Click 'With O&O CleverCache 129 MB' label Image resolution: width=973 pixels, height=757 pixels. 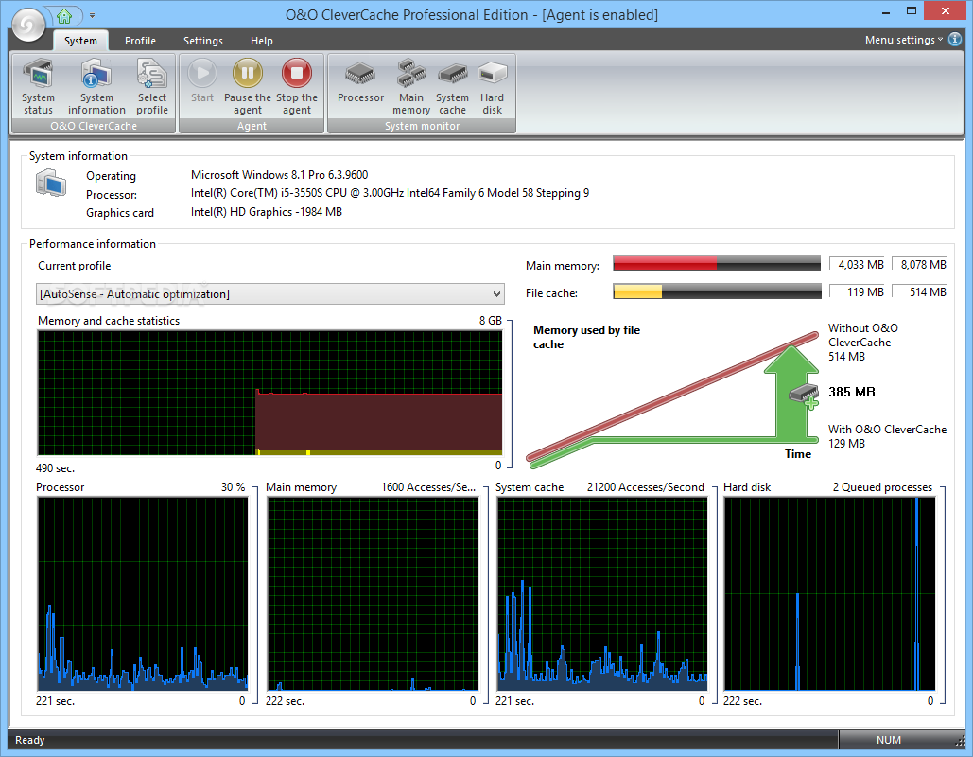pos(887,436)
